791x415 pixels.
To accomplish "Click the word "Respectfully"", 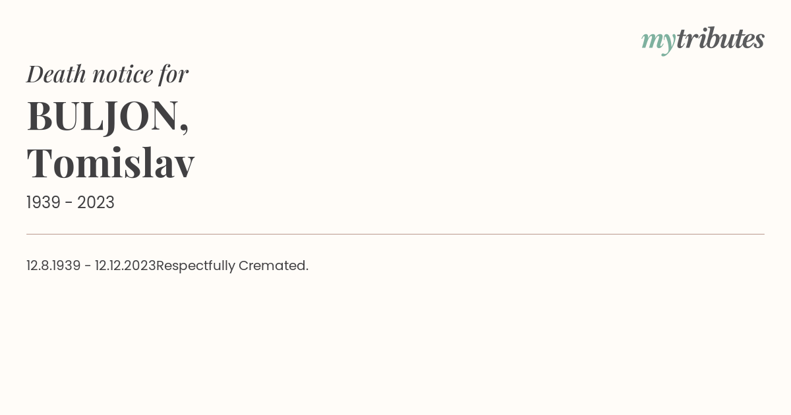I will tap(196, 266).
